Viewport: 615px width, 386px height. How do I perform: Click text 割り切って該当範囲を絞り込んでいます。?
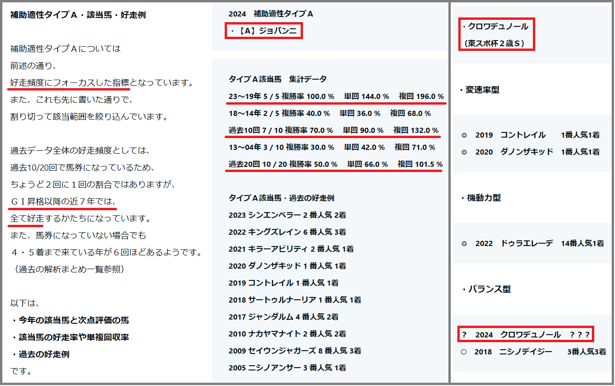point(89,117)
